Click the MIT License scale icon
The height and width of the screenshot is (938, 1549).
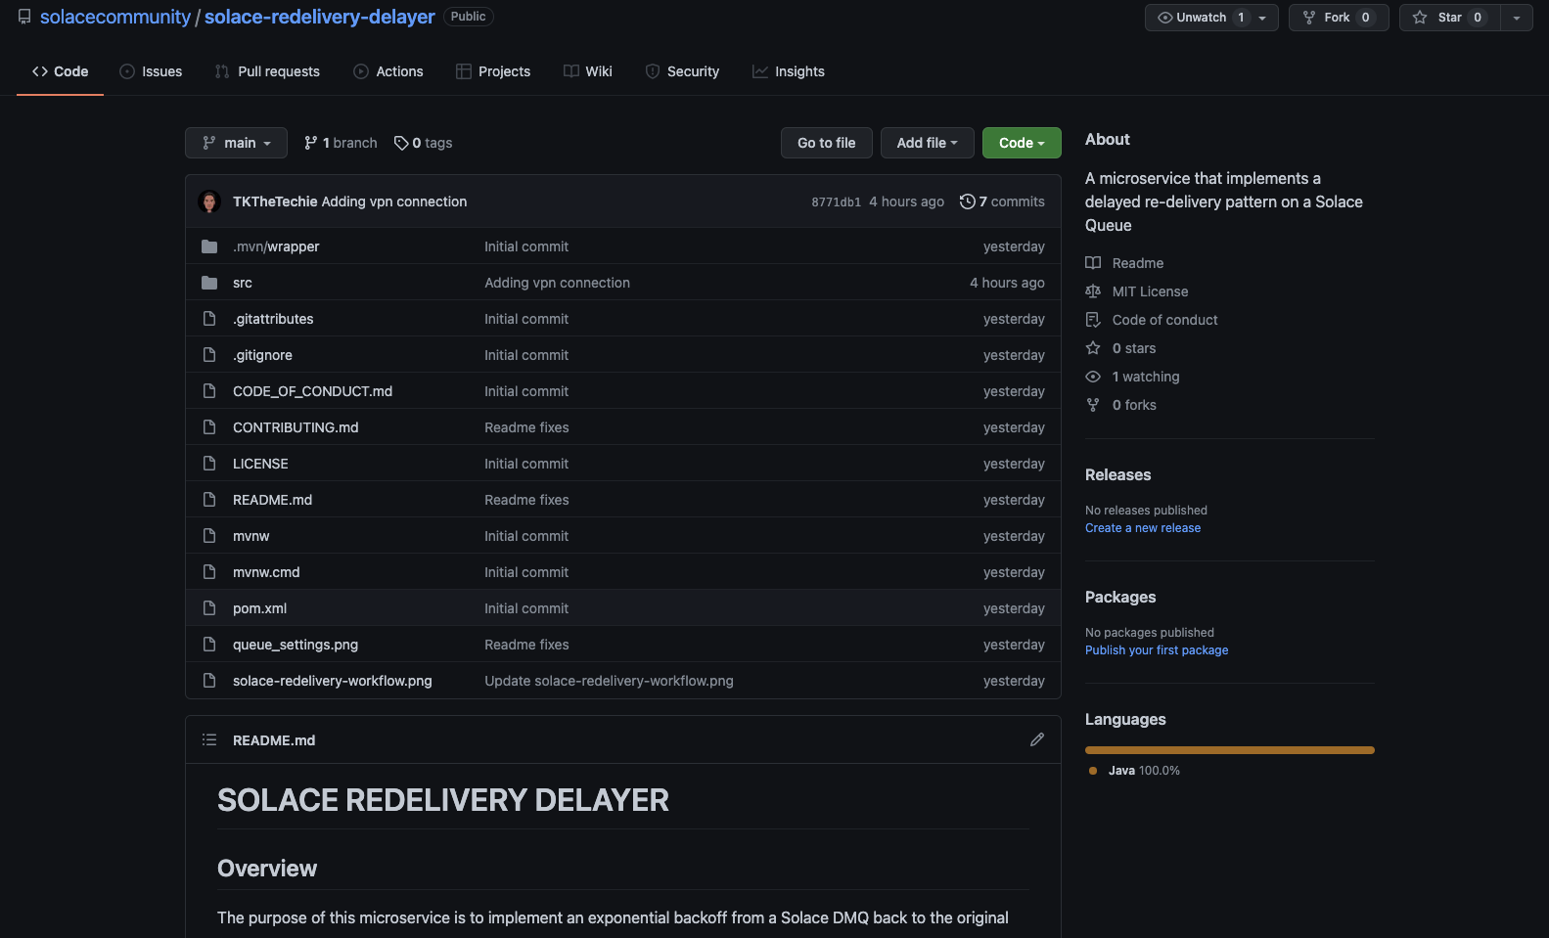[1093, 291]
